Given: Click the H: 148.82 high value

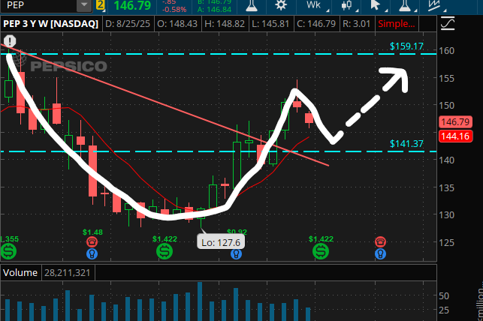Looking at the screenshot, I should coord(225,24).
